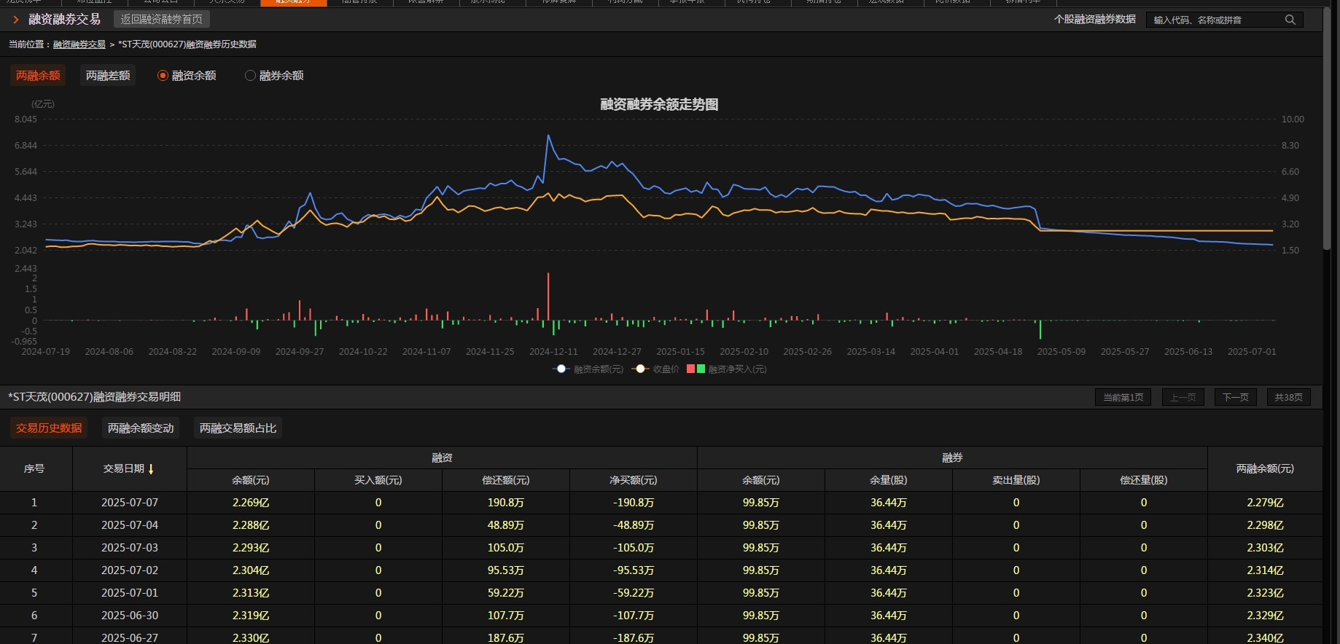Click the 偿还额(元) column header

click(x=506, y=480)
